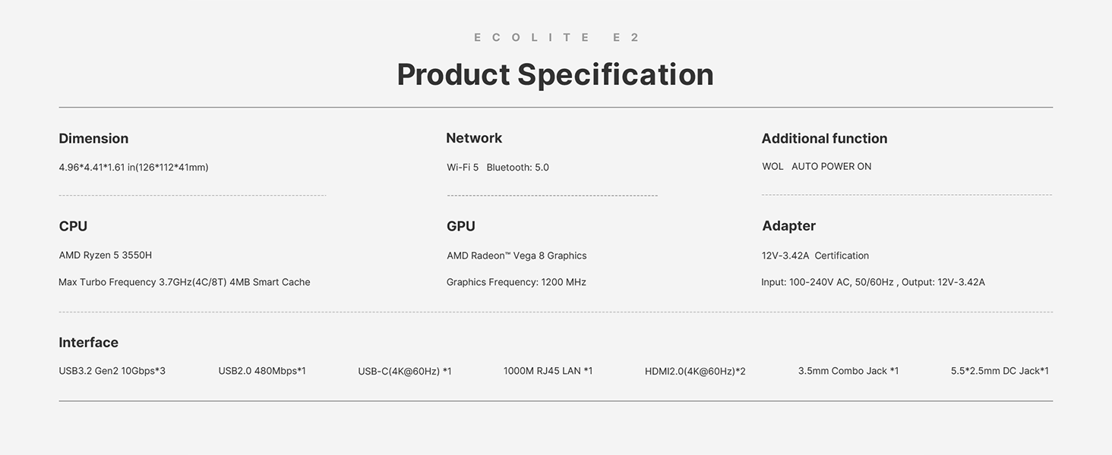This screenshot has height=455, width=1112.
Task: Click the Adapter section heading
Action: [x=788, y=226]
